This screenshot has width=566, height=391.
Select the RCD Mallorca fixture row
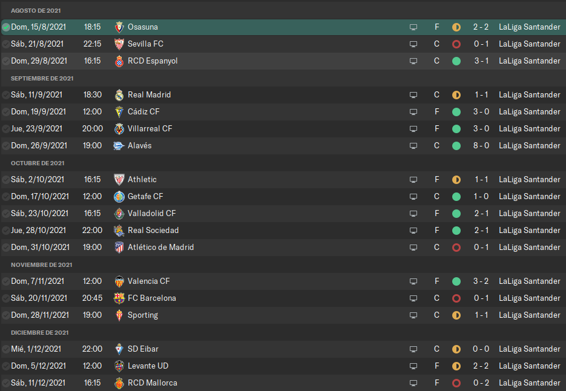tap(283, 383)
